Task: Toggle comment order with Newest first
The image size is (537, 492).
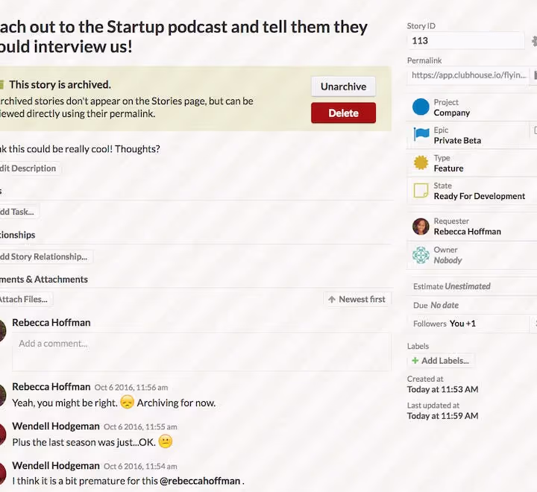Action: click(357, 299)
